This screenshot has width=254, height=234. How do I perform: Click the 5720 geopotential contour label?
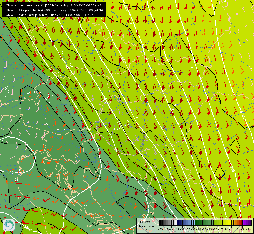click(242, 115)
